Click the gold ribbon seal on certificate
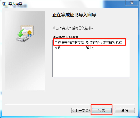The width and height of the screenshot is (140, 118). (29, 34)
